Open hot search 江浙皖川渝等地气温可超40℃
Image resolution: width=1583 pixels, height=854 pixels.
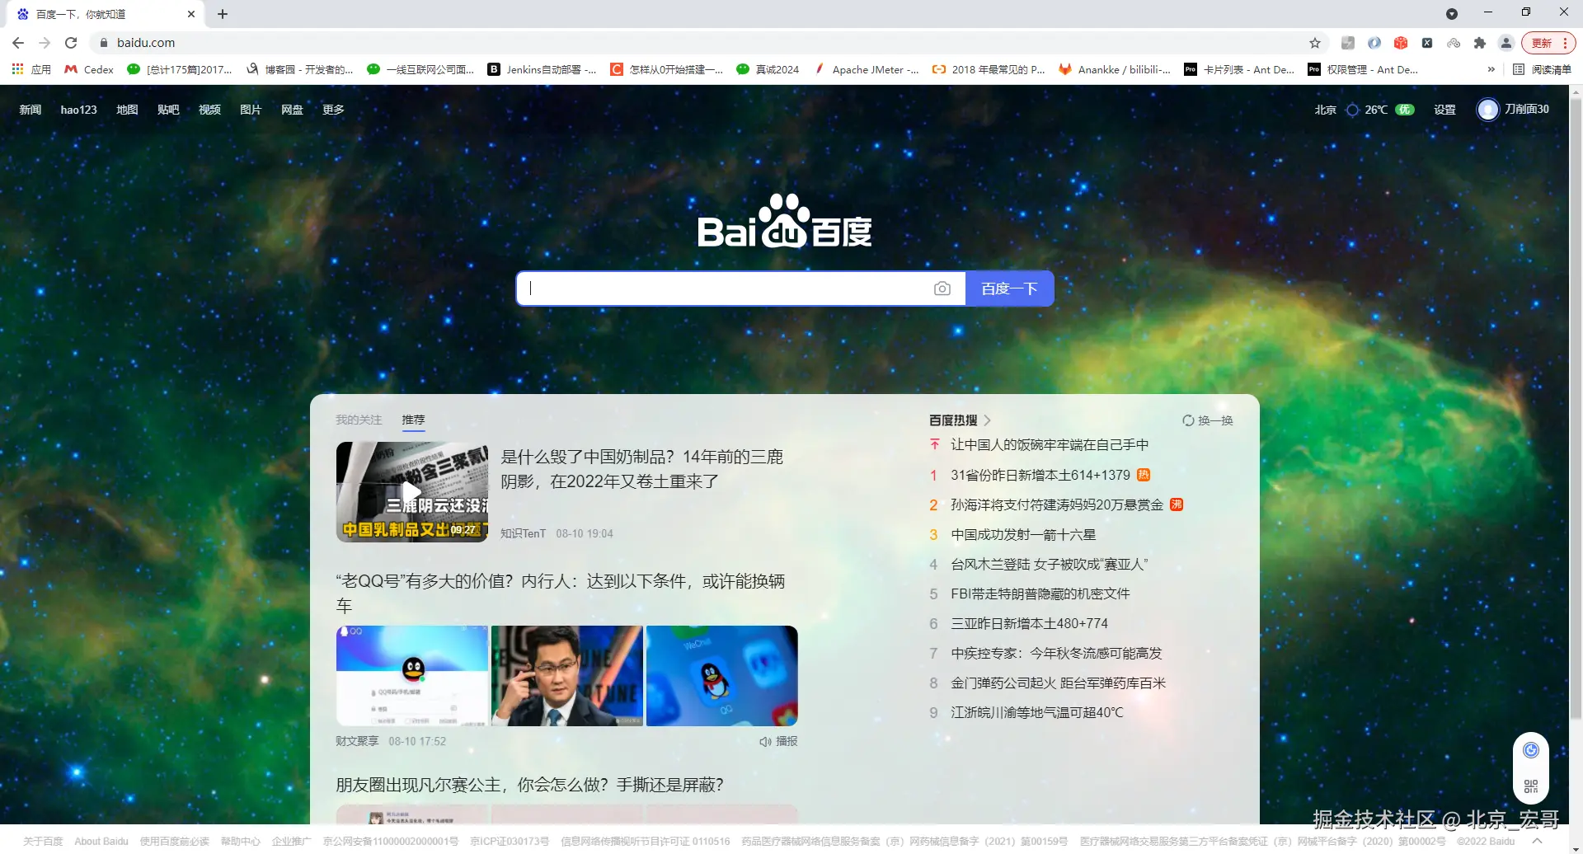(1037, 713)
